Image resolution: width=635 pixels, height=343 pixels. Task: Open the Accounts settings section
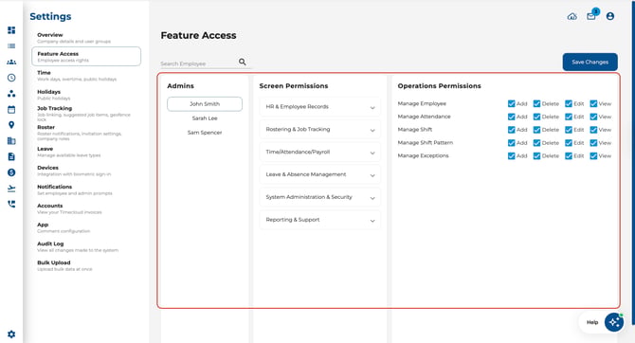69,208
